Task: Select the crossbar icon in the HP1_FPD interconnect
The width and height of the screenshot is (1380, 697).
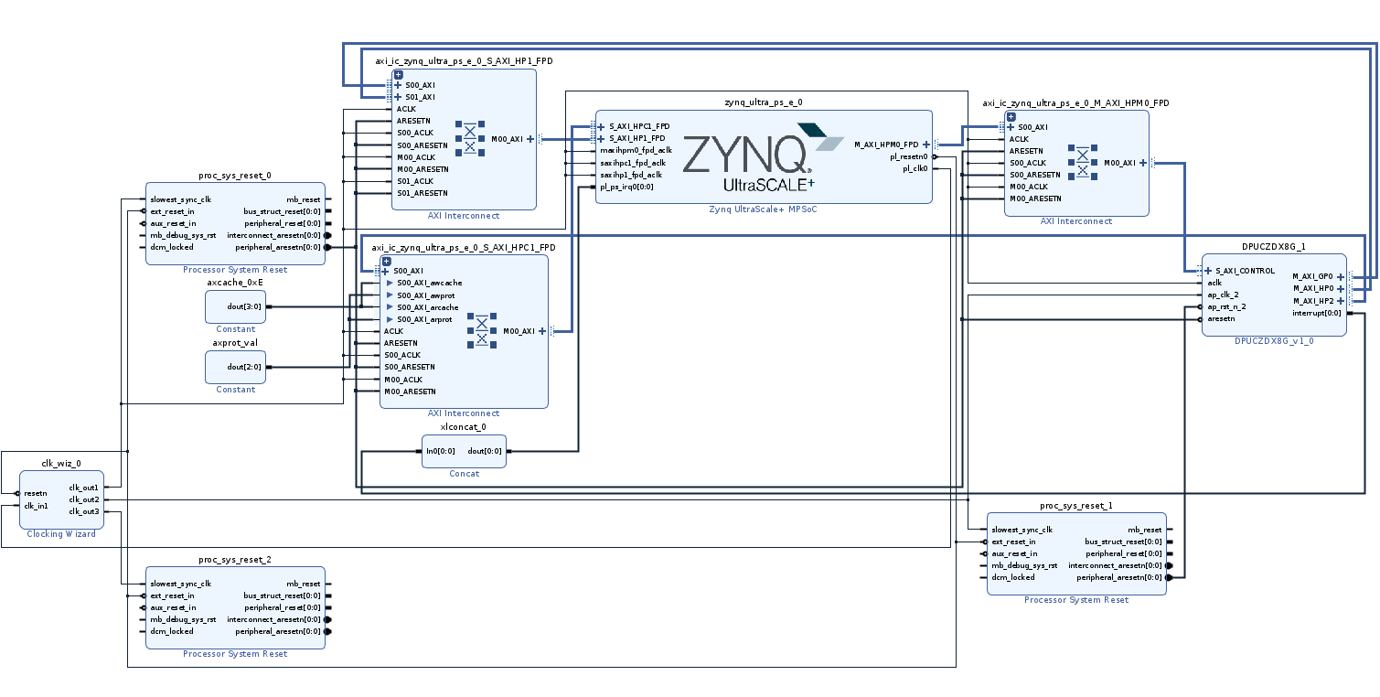Action: pos(469,139)
